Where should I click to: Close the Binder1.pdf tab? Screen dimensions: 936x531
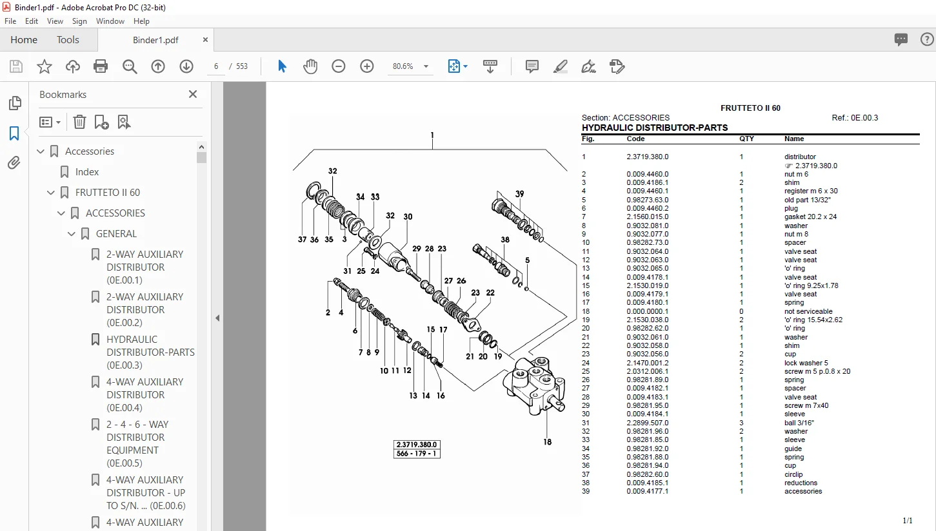(206, 40)
